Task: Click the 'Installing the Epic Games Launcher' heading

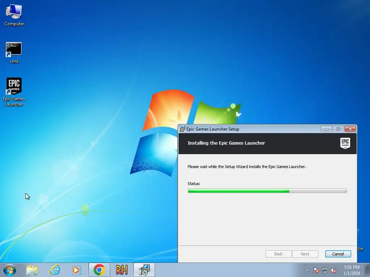Action: coord(226,143)
